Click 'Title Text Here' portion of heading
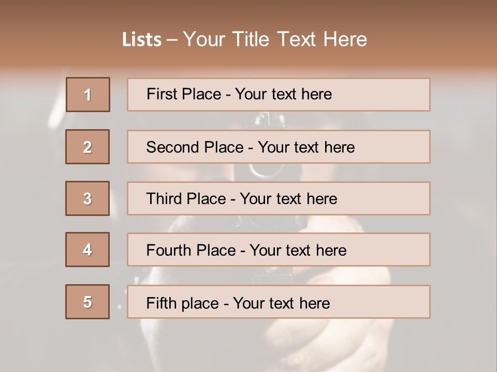Screen dimensions: 497x372 (300, 39)
